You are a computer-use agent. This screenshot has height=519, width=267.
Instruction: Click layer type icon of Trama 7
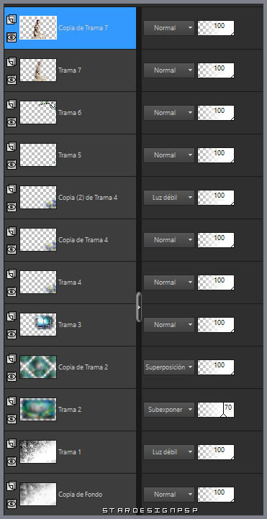pos(12,62)
